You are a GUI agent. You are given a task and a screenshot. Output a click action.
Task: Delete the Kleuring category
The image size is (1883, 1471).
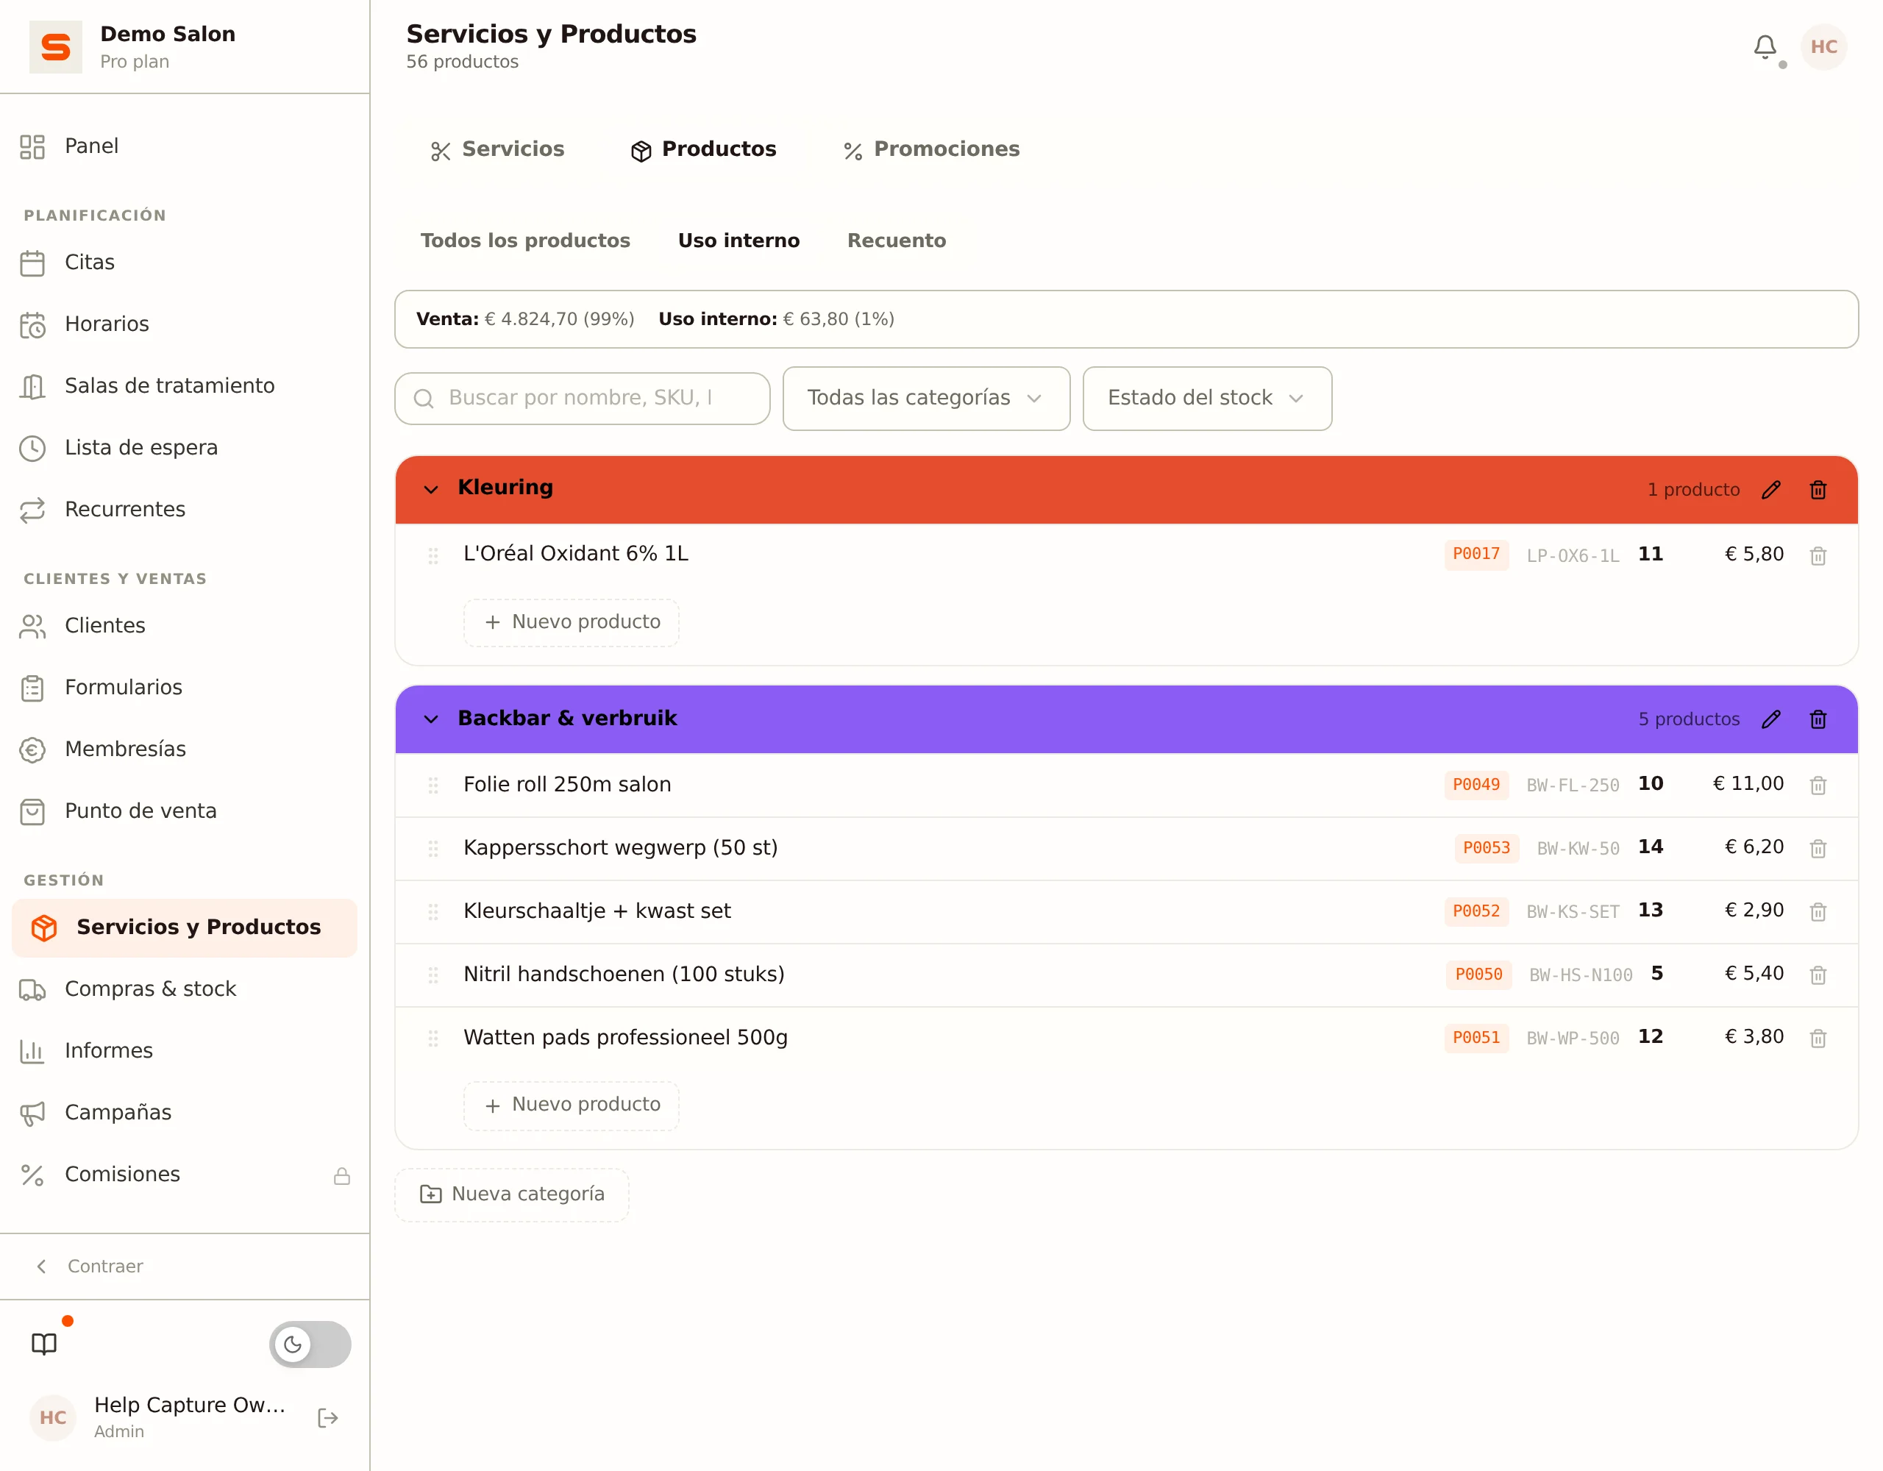pyautogui.click(x=1818, y=490)
